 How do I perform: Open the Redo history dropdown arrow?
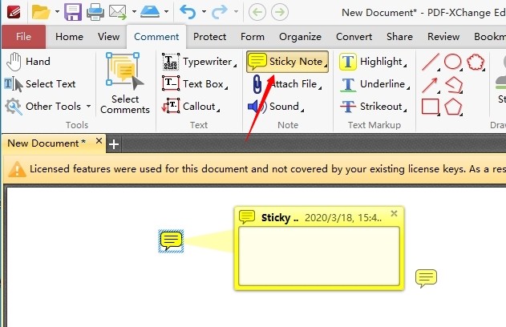point(237,12)
